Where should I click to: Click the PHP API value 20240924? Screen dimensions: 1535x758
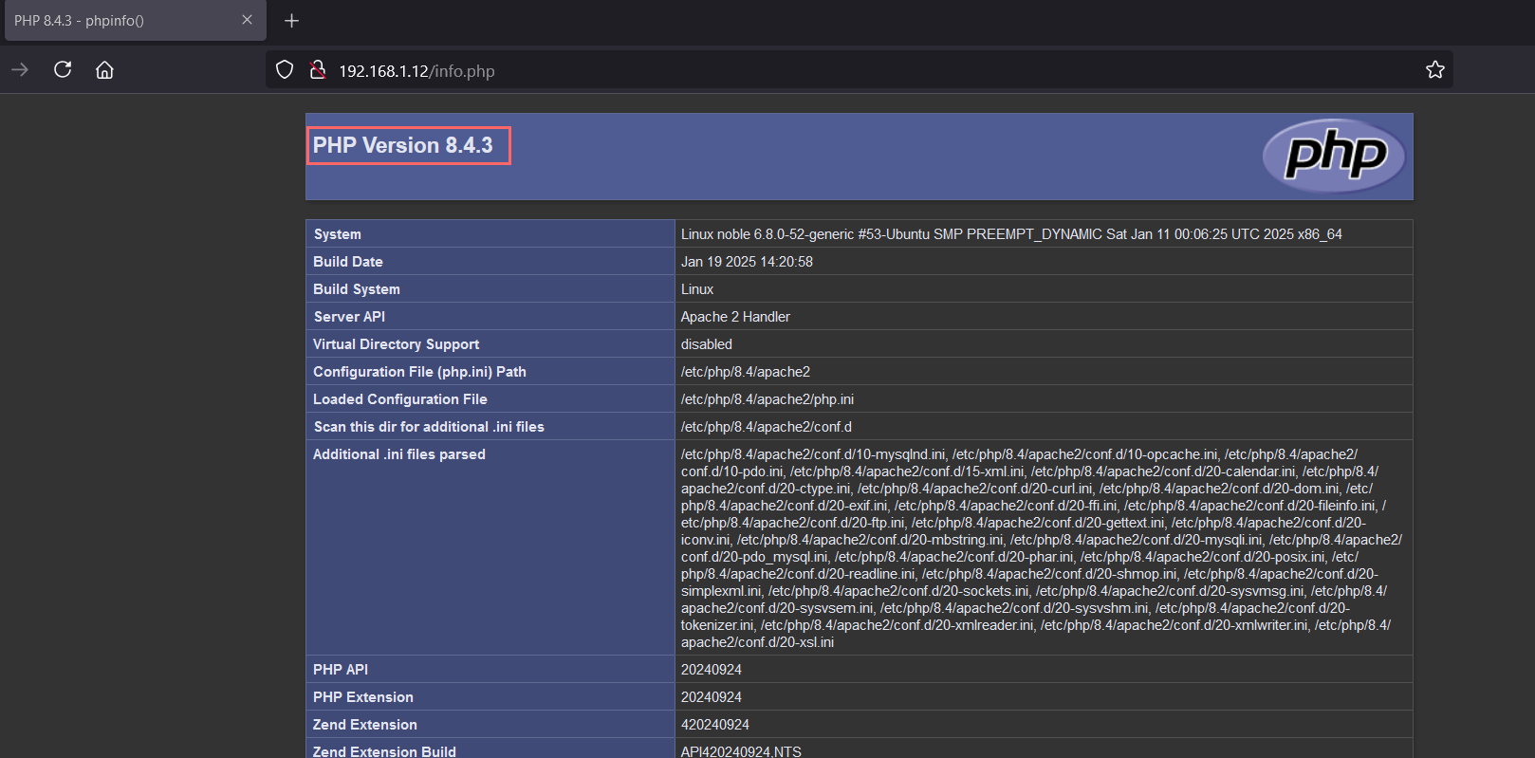pyautogui.click(x=712, y=670)
